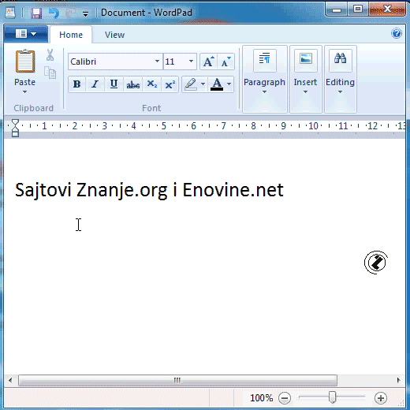Click the Shrink font icon
The image size is (410, 410).
225,61
